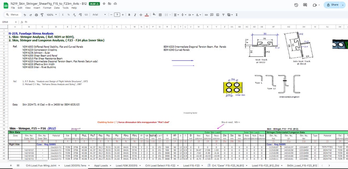
Task: Start a video meeting call
Action: tap(315, 5)
